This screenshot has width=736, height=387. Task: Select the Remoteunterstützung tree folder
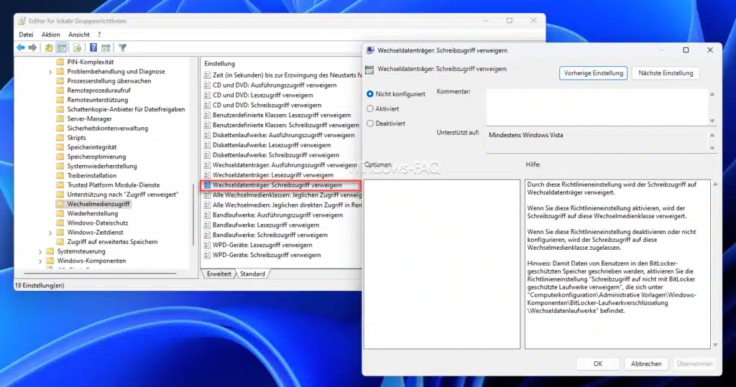tap(97, 100)
